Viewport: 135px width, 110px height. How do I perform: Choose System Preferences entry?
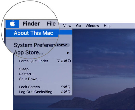(x=34, y=45)
